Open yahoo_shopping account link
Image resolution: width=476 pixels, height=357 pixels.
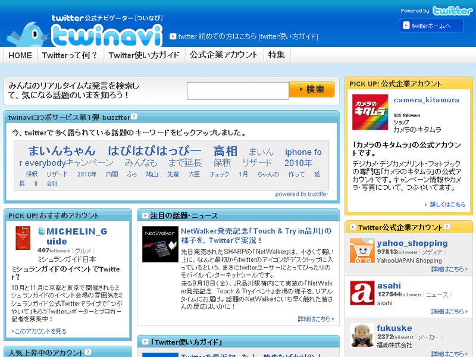coord(412,243)
